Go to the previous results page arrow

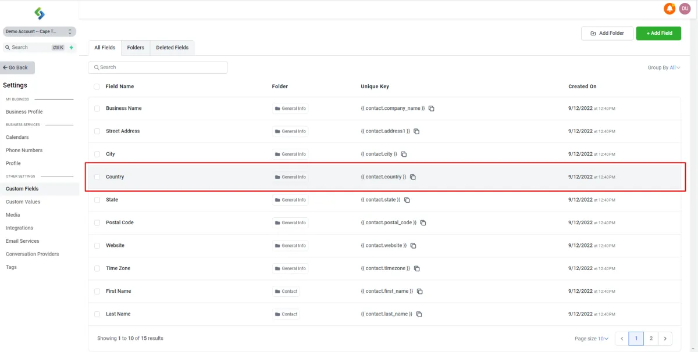pos(621,339)
